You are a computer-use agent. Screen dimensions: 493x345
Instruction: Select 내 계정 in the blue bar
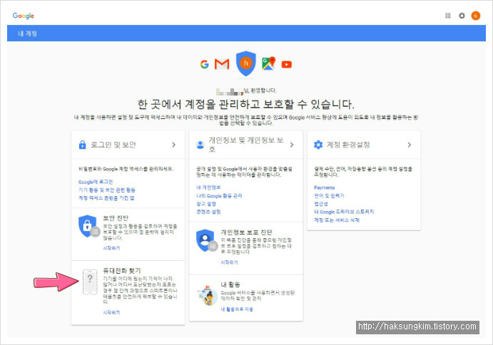coord(27,34)
